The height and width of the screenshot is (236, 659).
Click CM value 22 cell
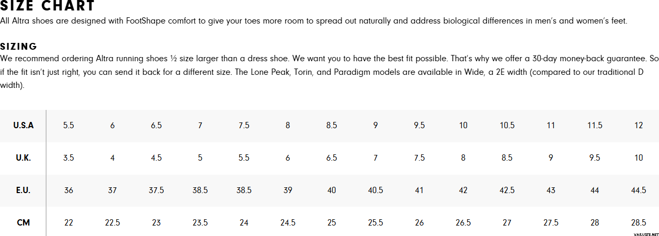[69, 223]
